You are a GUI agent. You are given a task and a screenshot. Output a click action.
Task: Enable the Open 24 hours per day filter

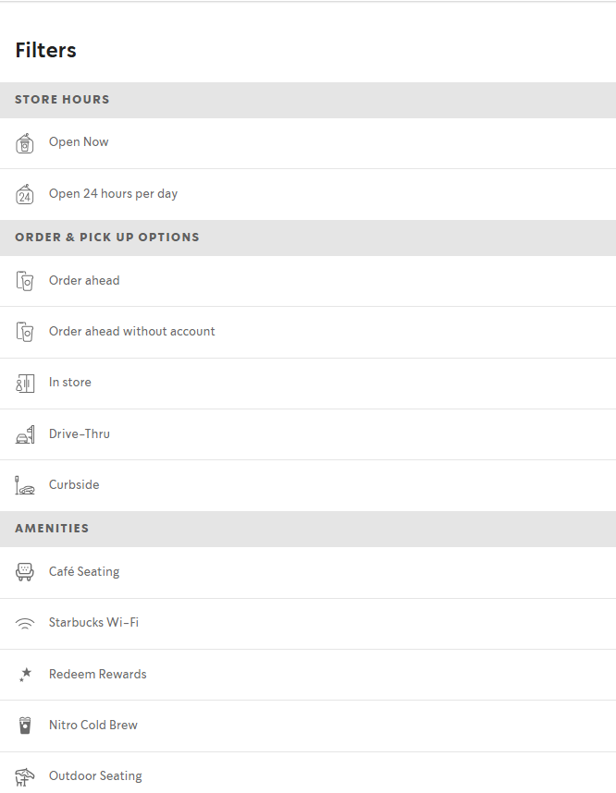point(113,194)
